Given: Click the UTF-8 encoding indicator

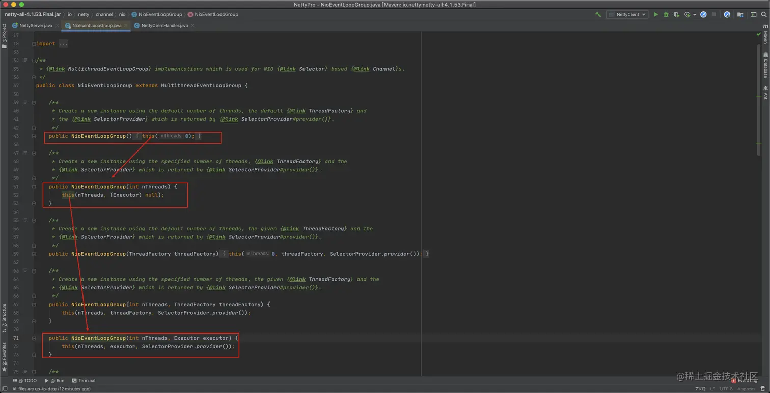Looking at the screenshot, I should point(726,389).
